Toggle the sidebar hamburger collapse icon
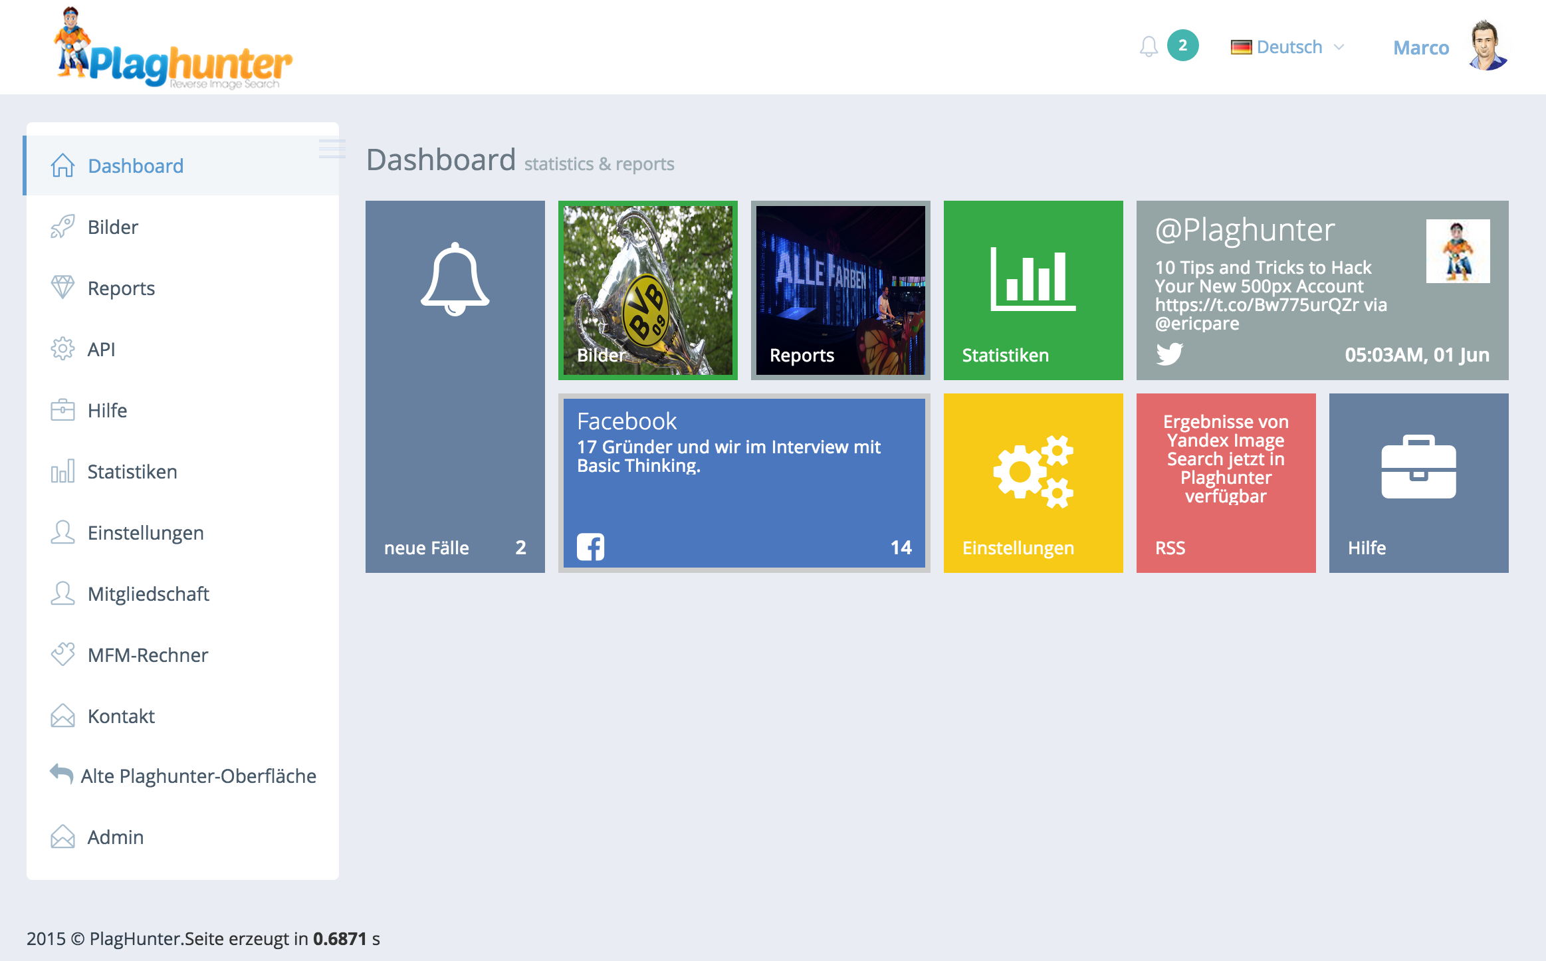The image size is (1546, 961). coord(332,149)
